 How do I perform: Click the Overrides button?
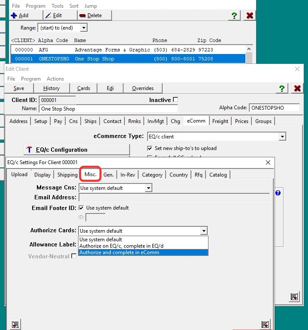tap(143, 88)
